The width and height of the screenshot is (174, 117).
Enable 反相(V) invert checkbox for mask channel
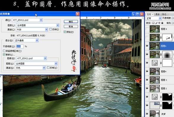click(x=48, y=67)
